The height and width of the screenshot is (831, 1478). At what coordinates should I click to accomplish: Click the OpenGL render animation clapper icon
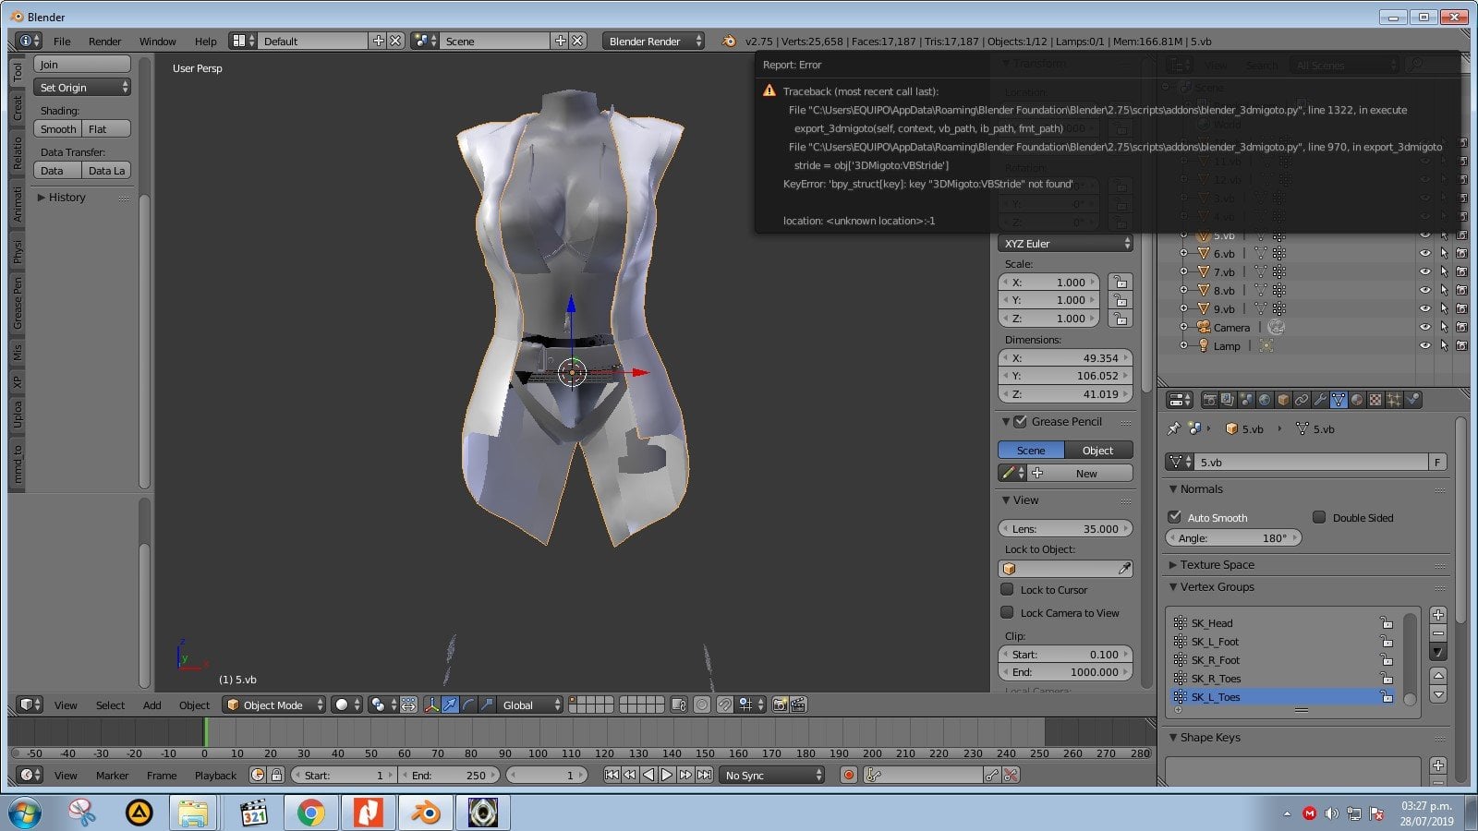[x=798, y=705]
